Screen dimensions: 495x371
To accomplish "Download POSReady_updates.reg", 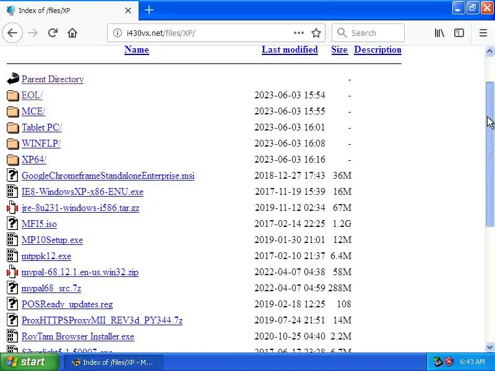I will pos(67,304).
